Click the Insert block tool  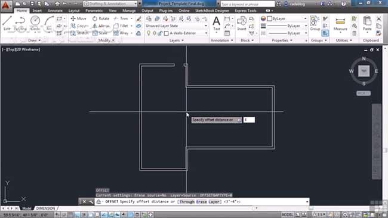click(x=242, y=23)
